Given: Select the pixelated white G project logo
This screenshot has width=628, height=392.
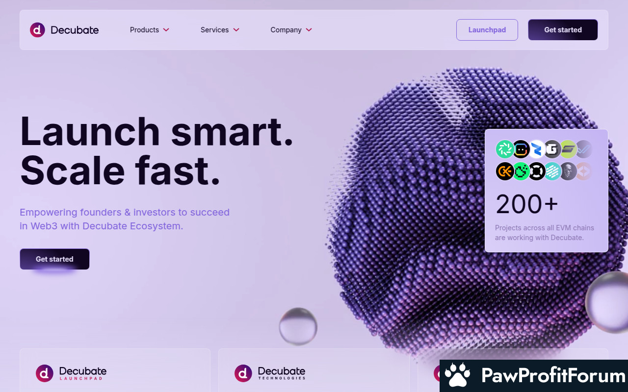Looking at the screenshot, I should pyautogui.click(x=552, y=149).
